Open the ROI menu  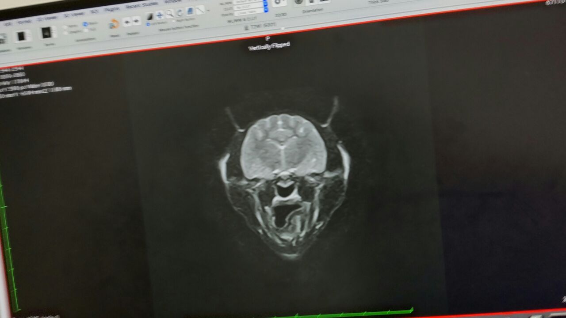click(x=94, y=11)
